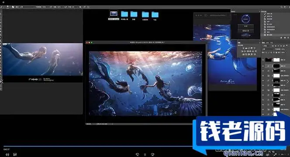290x157 pixels.
Task: Go to previous with left-edge chevron
Action: tap(2, 81)
